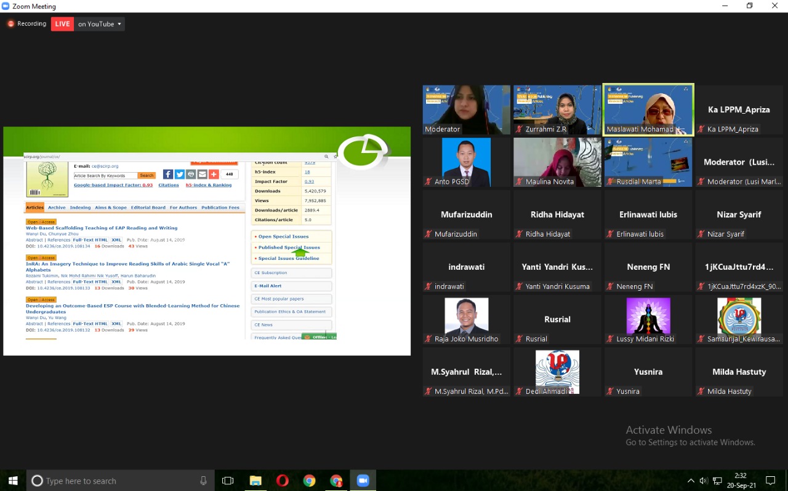Image resolution: width=788 pixels, height=491 pixels.
Task: Click the Search button for article keywords
Action: [147, 176]
